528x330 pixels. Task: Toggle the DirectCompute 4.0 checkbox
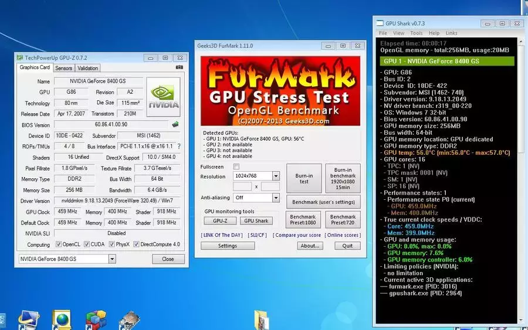pos(136,244)
